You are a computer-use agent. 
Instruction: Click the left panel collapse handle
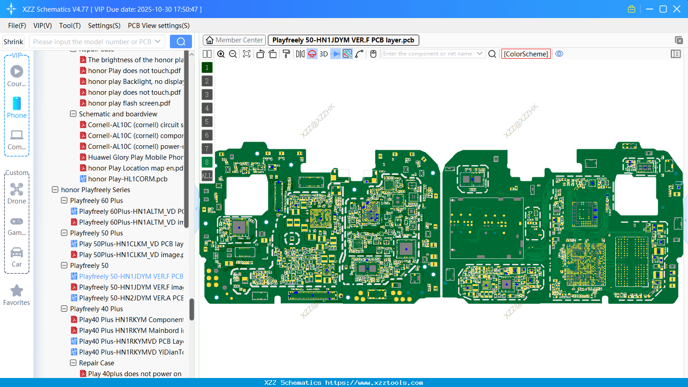coord(197,209)
